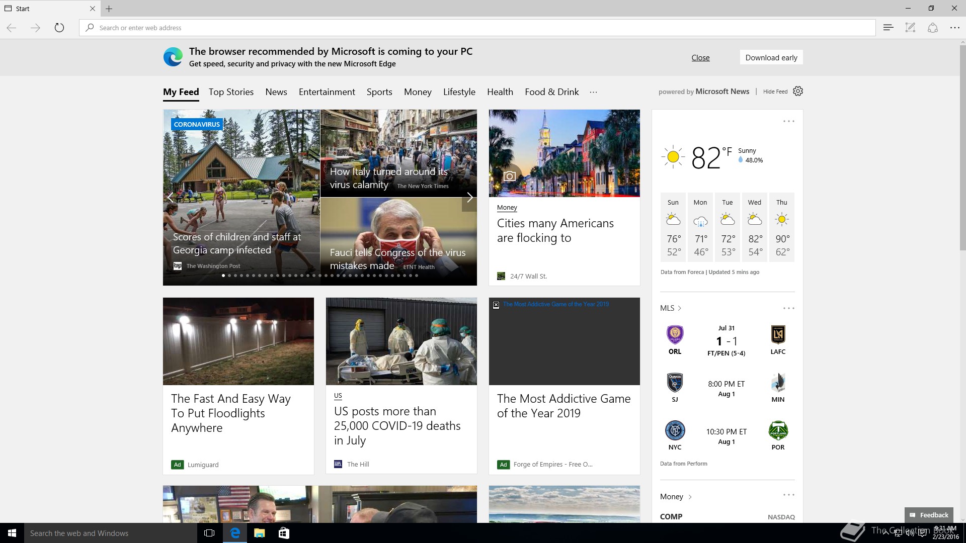Open the Windows Start button
This screenshot has width=966, height=543.
[x=12, y=533]
